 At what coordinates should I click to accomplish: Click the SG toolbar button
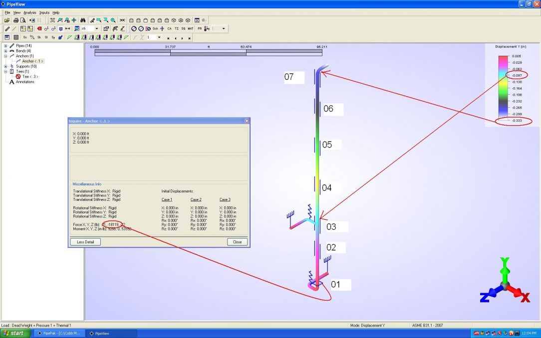point(183,28)
